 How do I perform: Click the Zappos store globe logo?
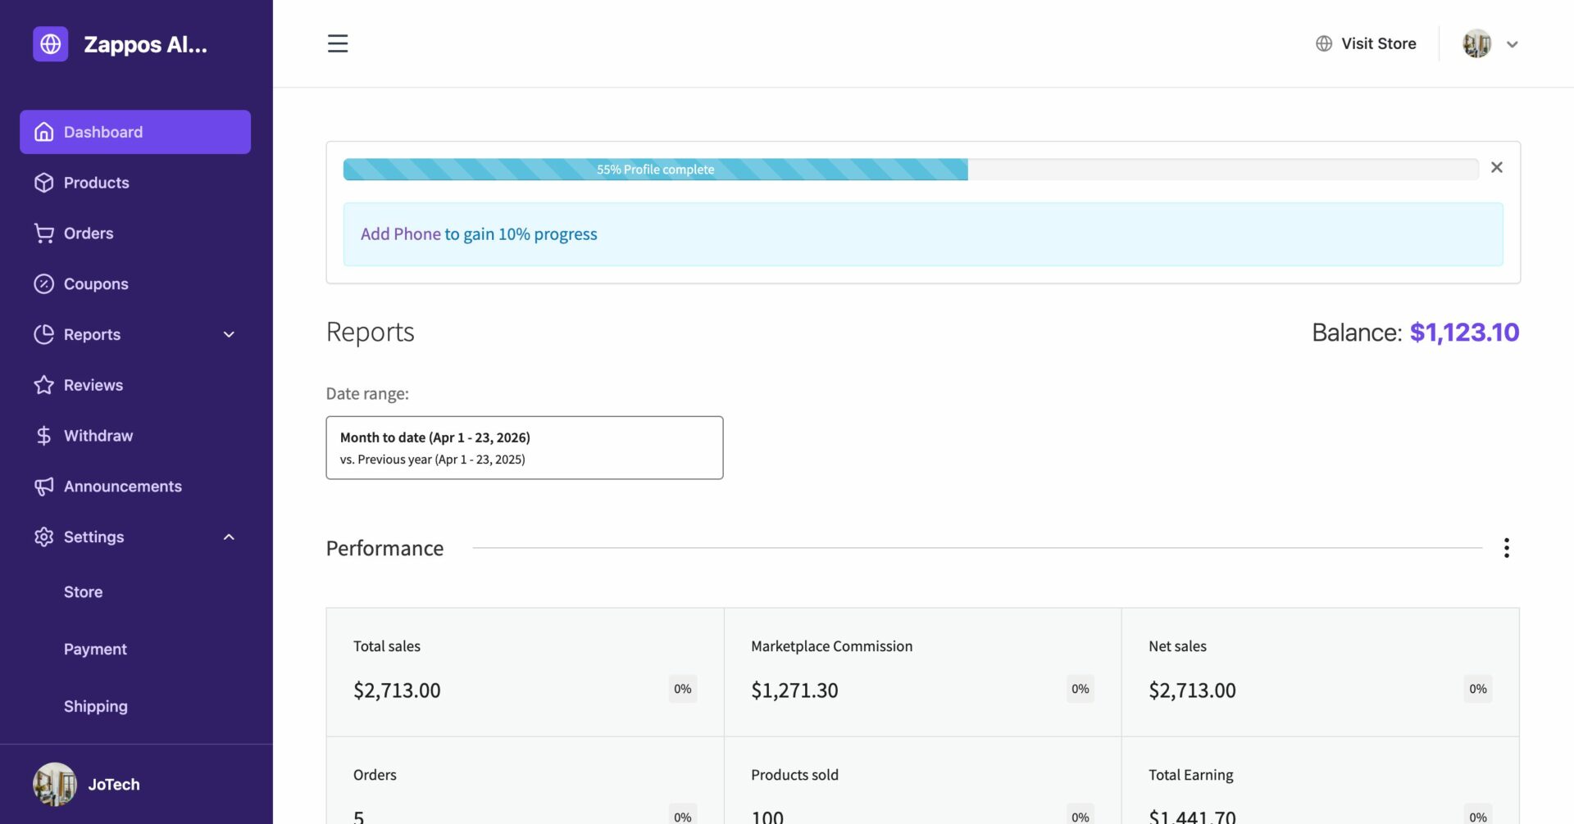click(x=50, y=44)
